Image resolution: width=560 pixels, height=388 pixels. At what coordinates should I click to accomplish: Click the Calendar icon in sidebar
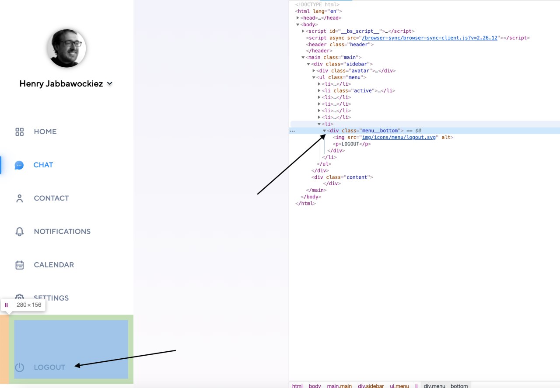(x=19, y=265)
